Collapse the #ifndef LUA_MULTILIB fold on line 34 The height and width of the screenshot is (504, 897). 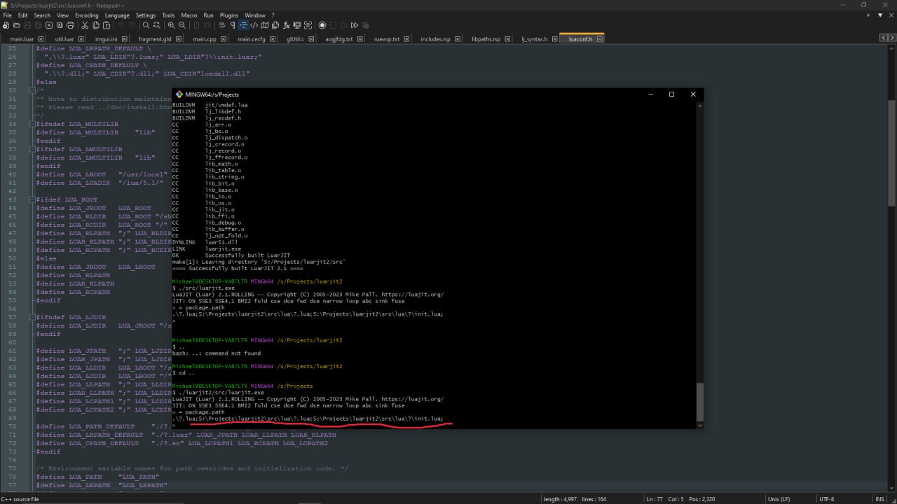(x=32, y=124)
